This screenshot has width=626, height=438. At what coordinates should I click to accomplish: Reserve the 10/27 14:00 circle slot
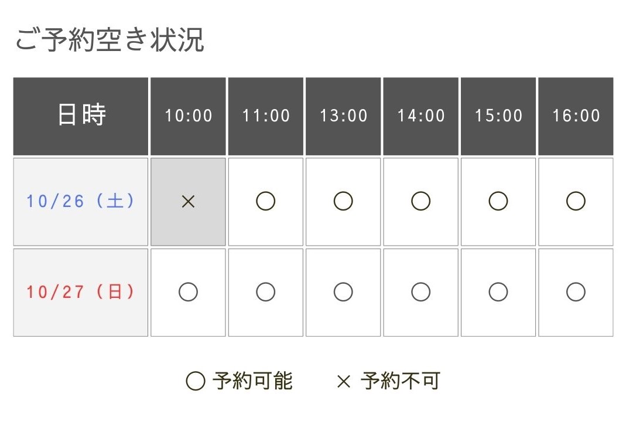(x=420, y=292)
